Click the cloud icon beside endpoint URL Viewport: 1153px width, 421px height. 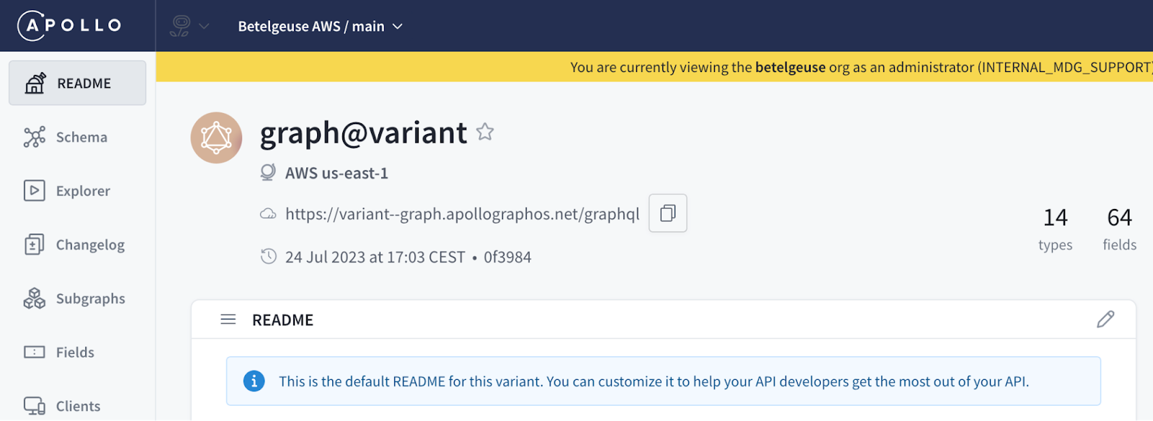click(268, 214)
